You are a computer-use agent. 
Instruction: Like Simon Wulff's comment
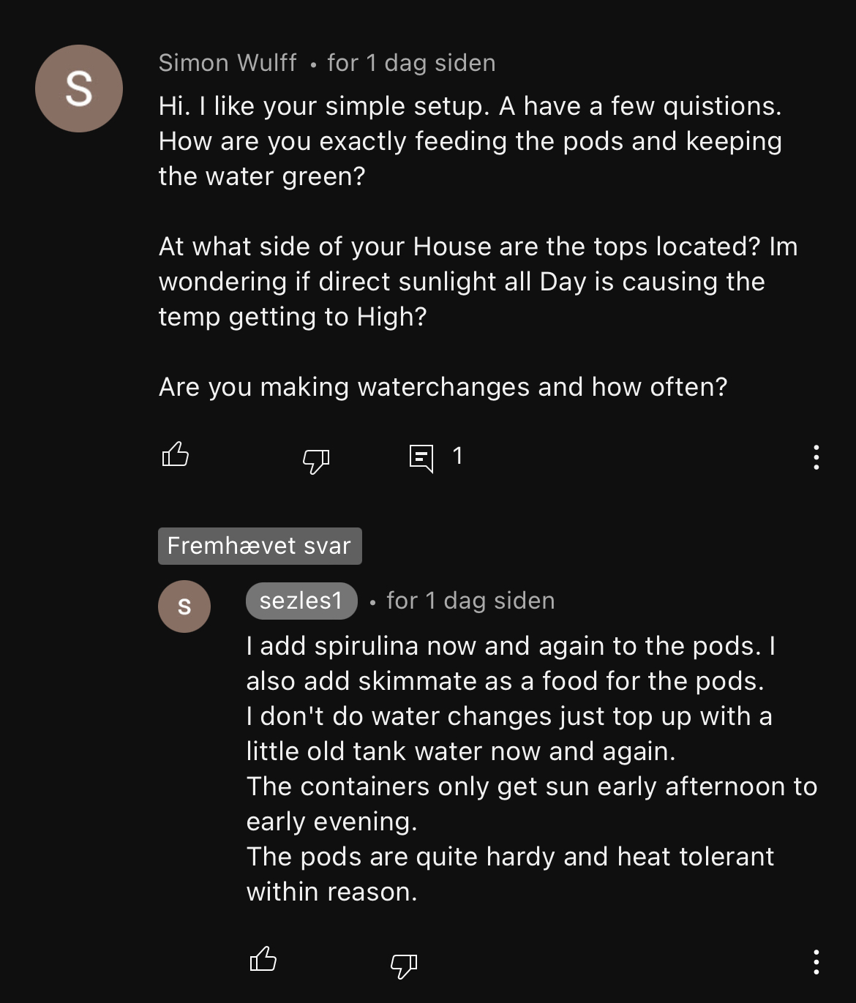coord(175,455)
